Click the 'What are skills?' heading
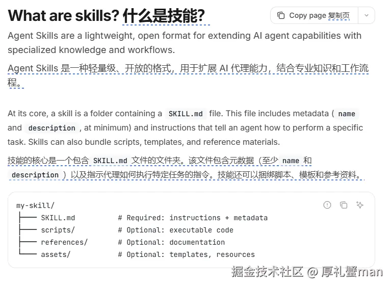 64,15
